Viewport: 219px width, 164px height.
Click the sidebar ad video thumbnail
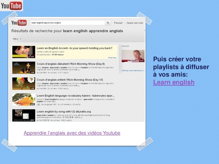(133, 56)
